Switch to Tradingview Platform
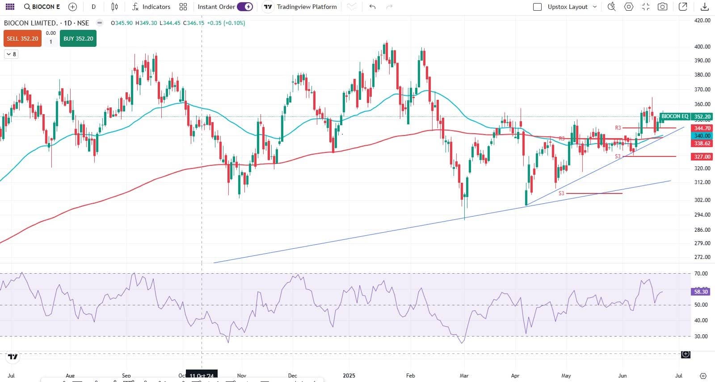715x382 pixels. pos(300,7)
